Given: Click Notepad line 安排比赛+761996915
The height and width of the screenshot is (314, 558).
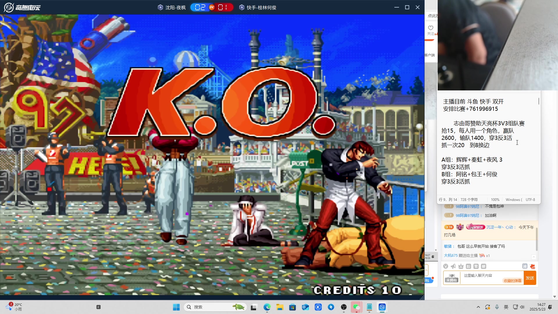Looking at the screenshot, I should point(470,109).
